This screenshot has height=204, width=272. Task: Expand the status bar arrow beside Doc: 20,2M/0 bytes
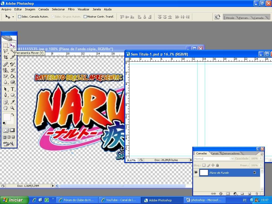[x=191, y=160]
